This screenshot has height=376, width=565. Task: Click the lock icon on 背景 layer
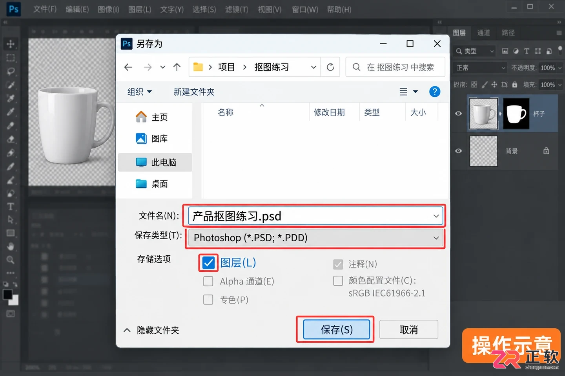(546, 151)
